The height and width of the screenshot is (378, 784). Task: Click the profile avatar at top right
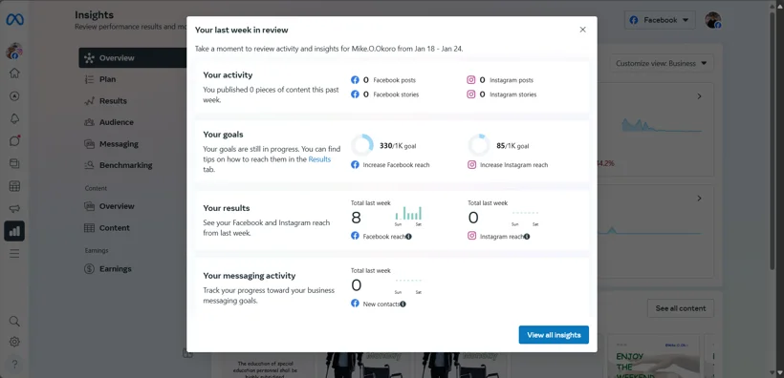713,20
